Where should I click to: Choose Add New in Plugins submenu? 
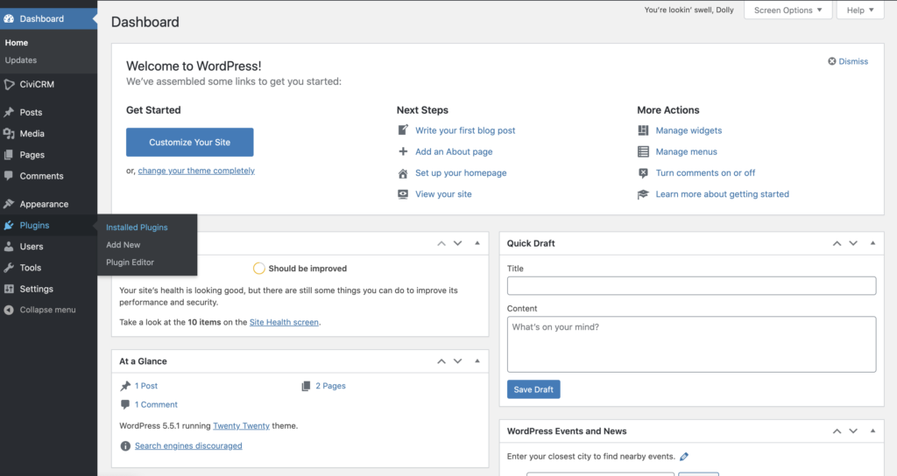(x=123, y=245)
